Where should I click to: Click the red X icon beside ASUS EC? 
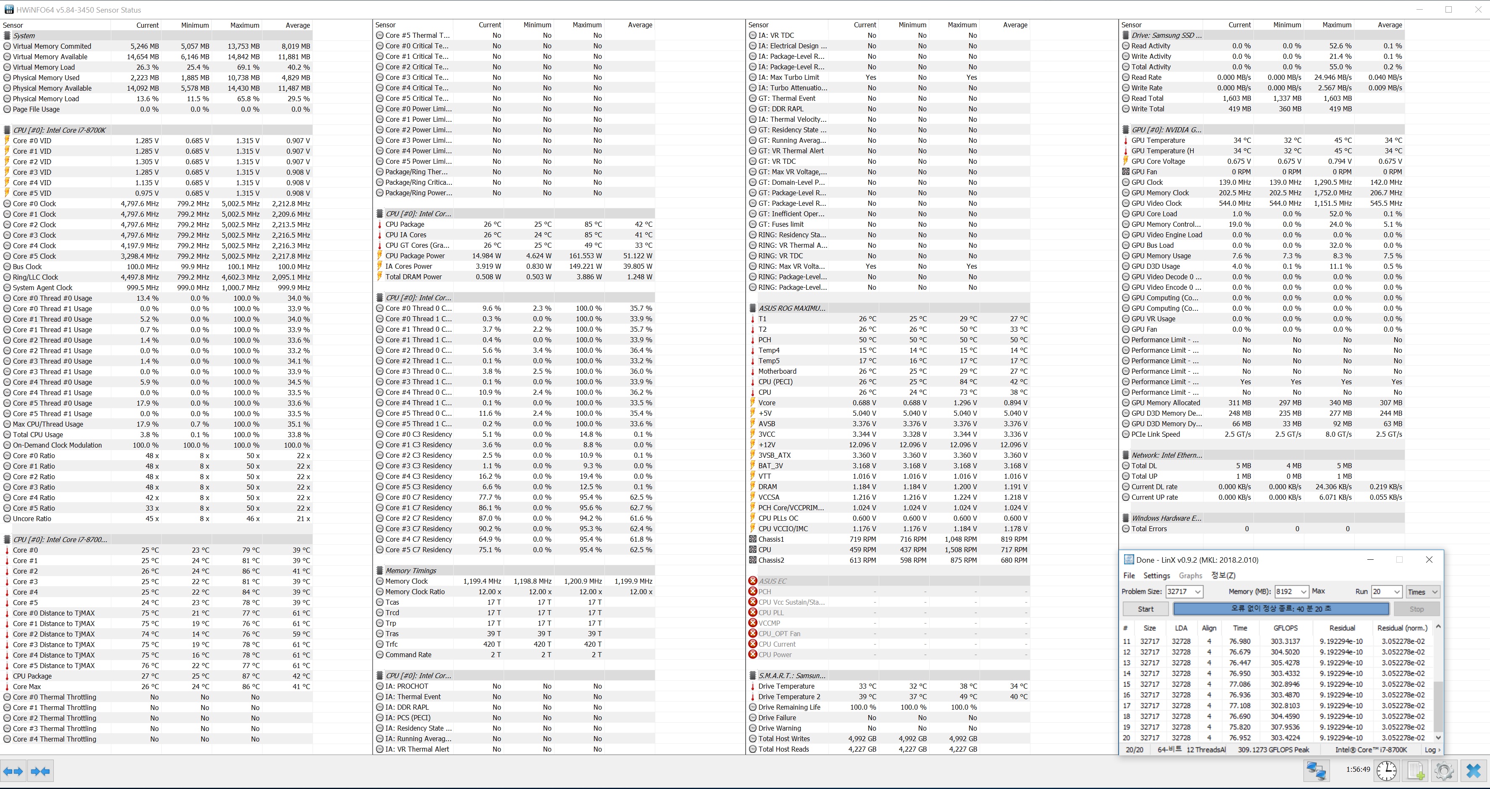752,581
